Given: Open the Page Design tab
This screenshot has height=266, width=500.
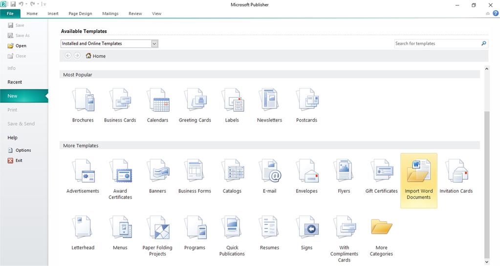Looking at the screenshot, I should tap(80, 13).
